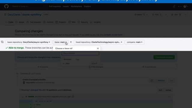192x108 pixels.
Task: Switch to the Wiki tab
Action: pos(72,22)
